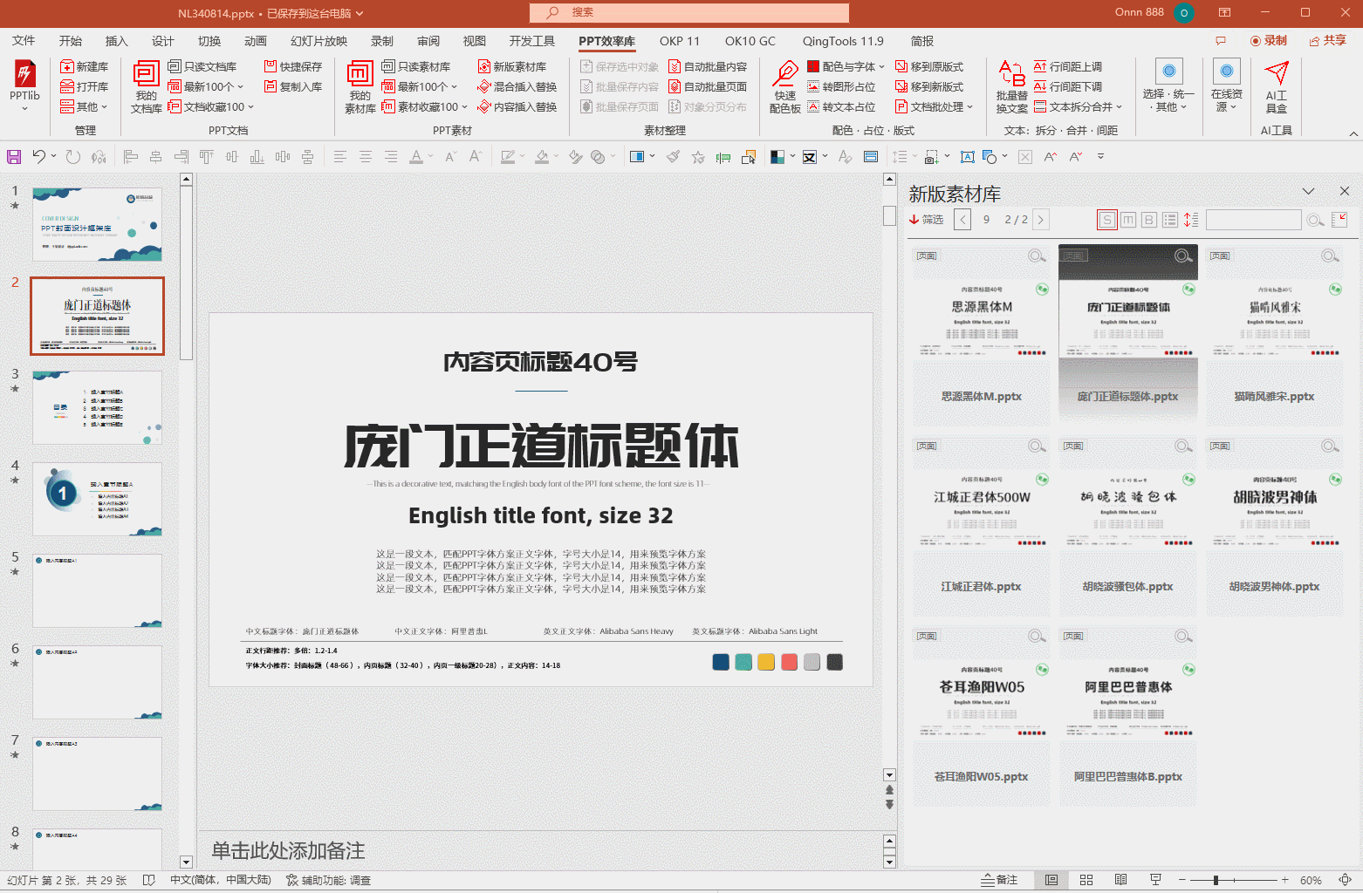This screenshot has width=1363, height=893.
Task: Open the 文件 menu tab
Action: tap(24, 41)
